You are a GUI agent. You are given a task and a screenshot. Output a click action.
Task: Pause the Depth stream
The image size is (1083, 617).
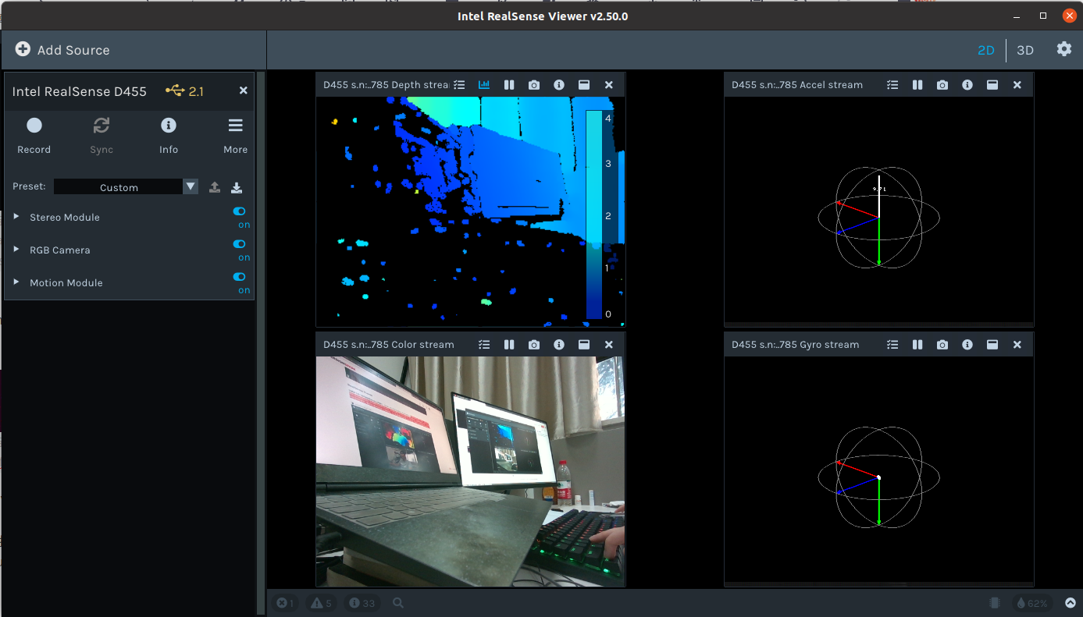508,84
